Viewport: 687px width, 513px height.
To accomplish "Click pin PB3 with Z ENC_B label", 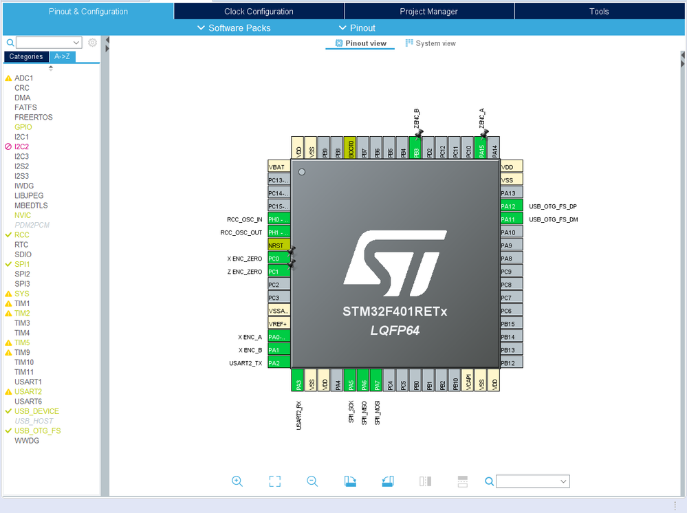I will click(415, 148).
